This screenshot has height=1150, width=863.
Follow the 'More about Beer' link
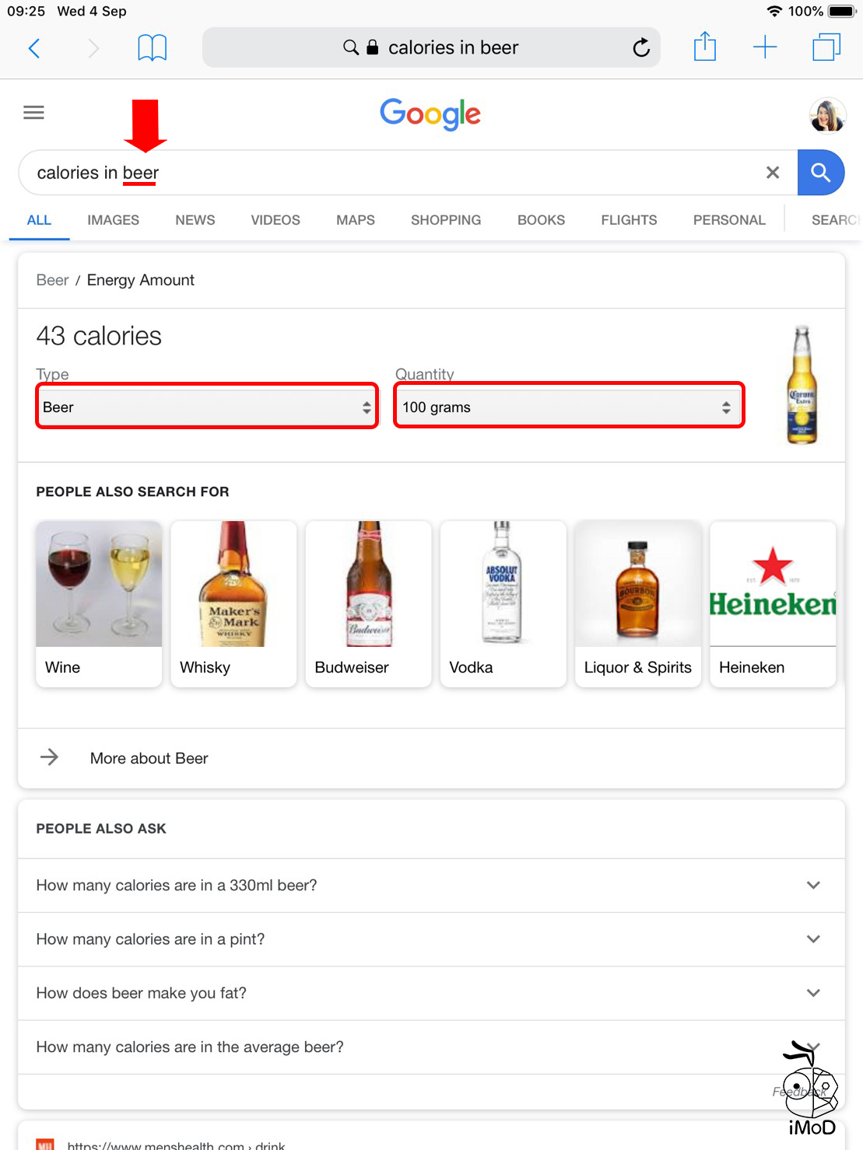148,758
